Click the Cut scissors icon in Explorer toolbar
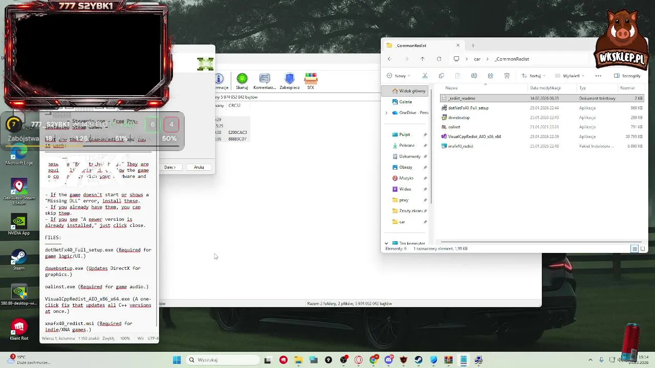The width and height of the screenshot is (655, 368). coord(425,76)
